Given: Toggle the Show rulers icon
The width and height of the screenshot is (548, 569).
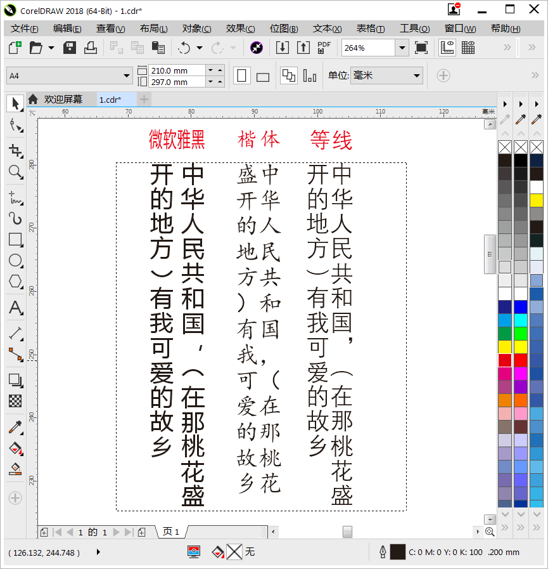Looking at the screenshot, I should (x=447, y=48).
